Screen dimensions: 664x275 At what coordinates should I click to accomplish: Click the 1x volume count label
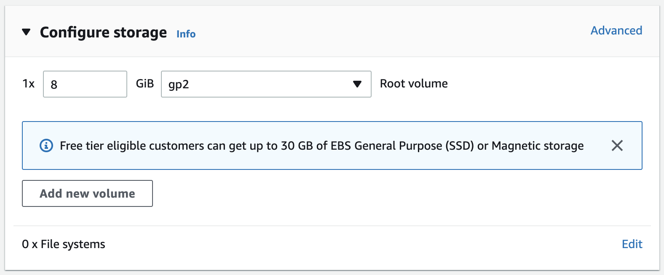coord(29,84)
